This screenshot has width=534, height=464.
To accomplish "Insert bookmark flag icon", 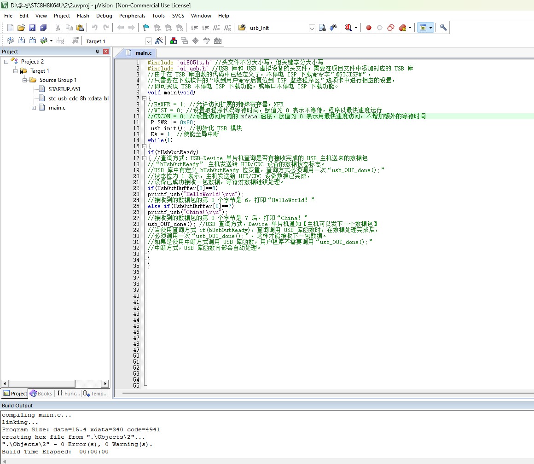I will [146, 28].
